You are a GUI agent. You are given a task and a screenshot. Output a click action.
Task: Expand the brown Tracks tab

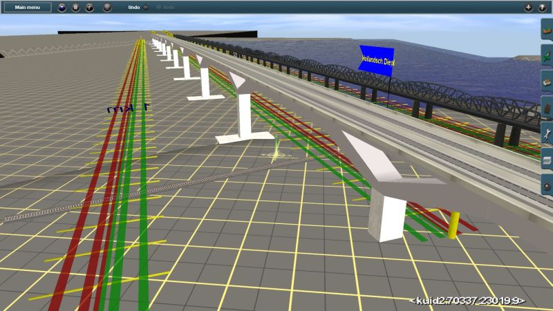point(547,107)
